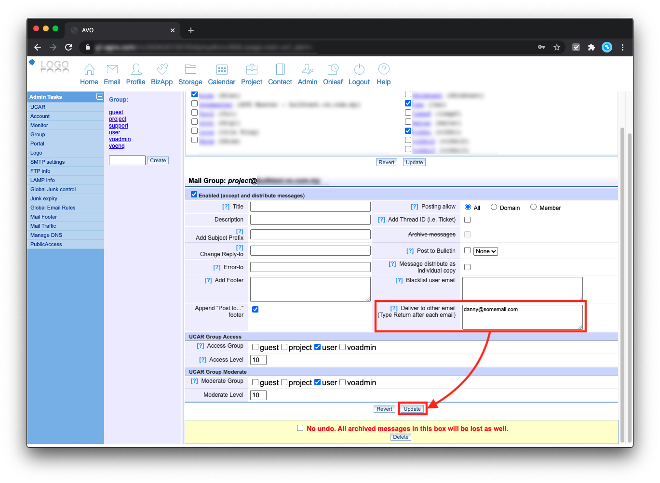Select the Domain posting allow radio

(x=494, y=207)
